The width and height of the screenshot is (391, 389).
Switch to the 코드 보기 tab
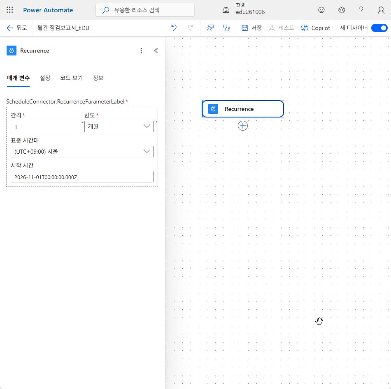pos(72,78)
